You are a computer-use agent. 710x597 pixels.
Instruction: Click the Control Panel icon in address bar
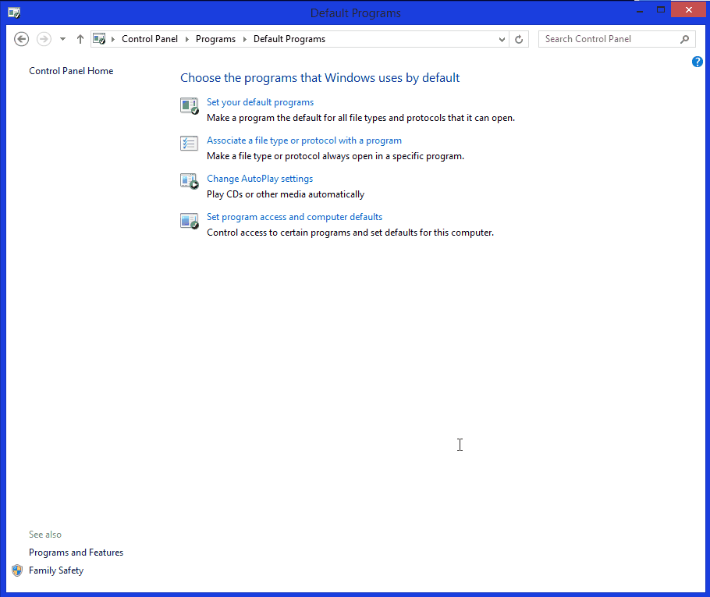point(99,37)
